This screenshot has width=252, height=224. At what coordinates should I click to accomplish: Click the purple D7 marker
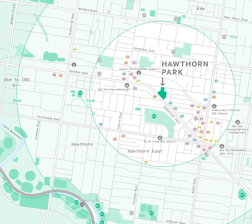coord(198,112)
